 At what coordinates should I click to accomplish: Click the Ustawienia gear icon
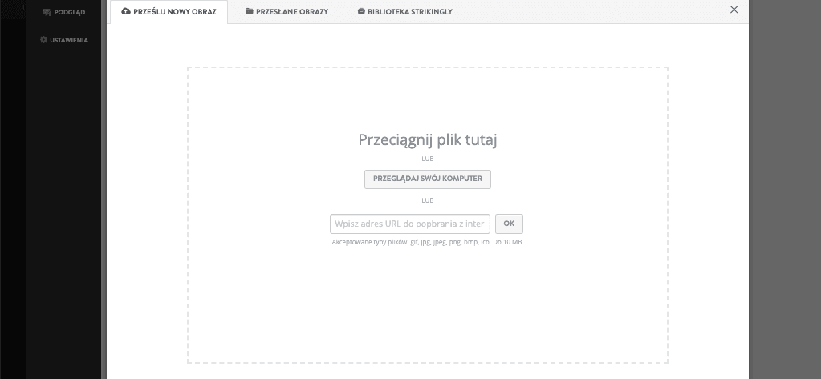(x=44, y=40)
